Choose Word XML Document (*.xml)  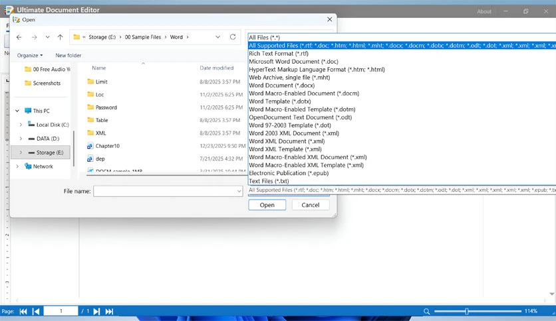click(x=402, y=141)
